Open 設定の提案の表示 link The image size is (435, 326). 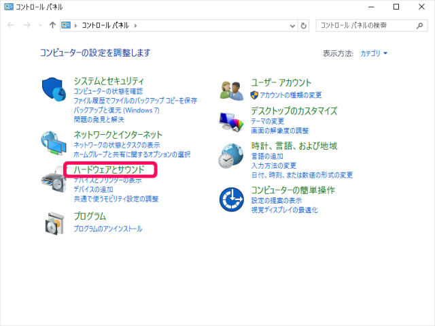(277, 201)
